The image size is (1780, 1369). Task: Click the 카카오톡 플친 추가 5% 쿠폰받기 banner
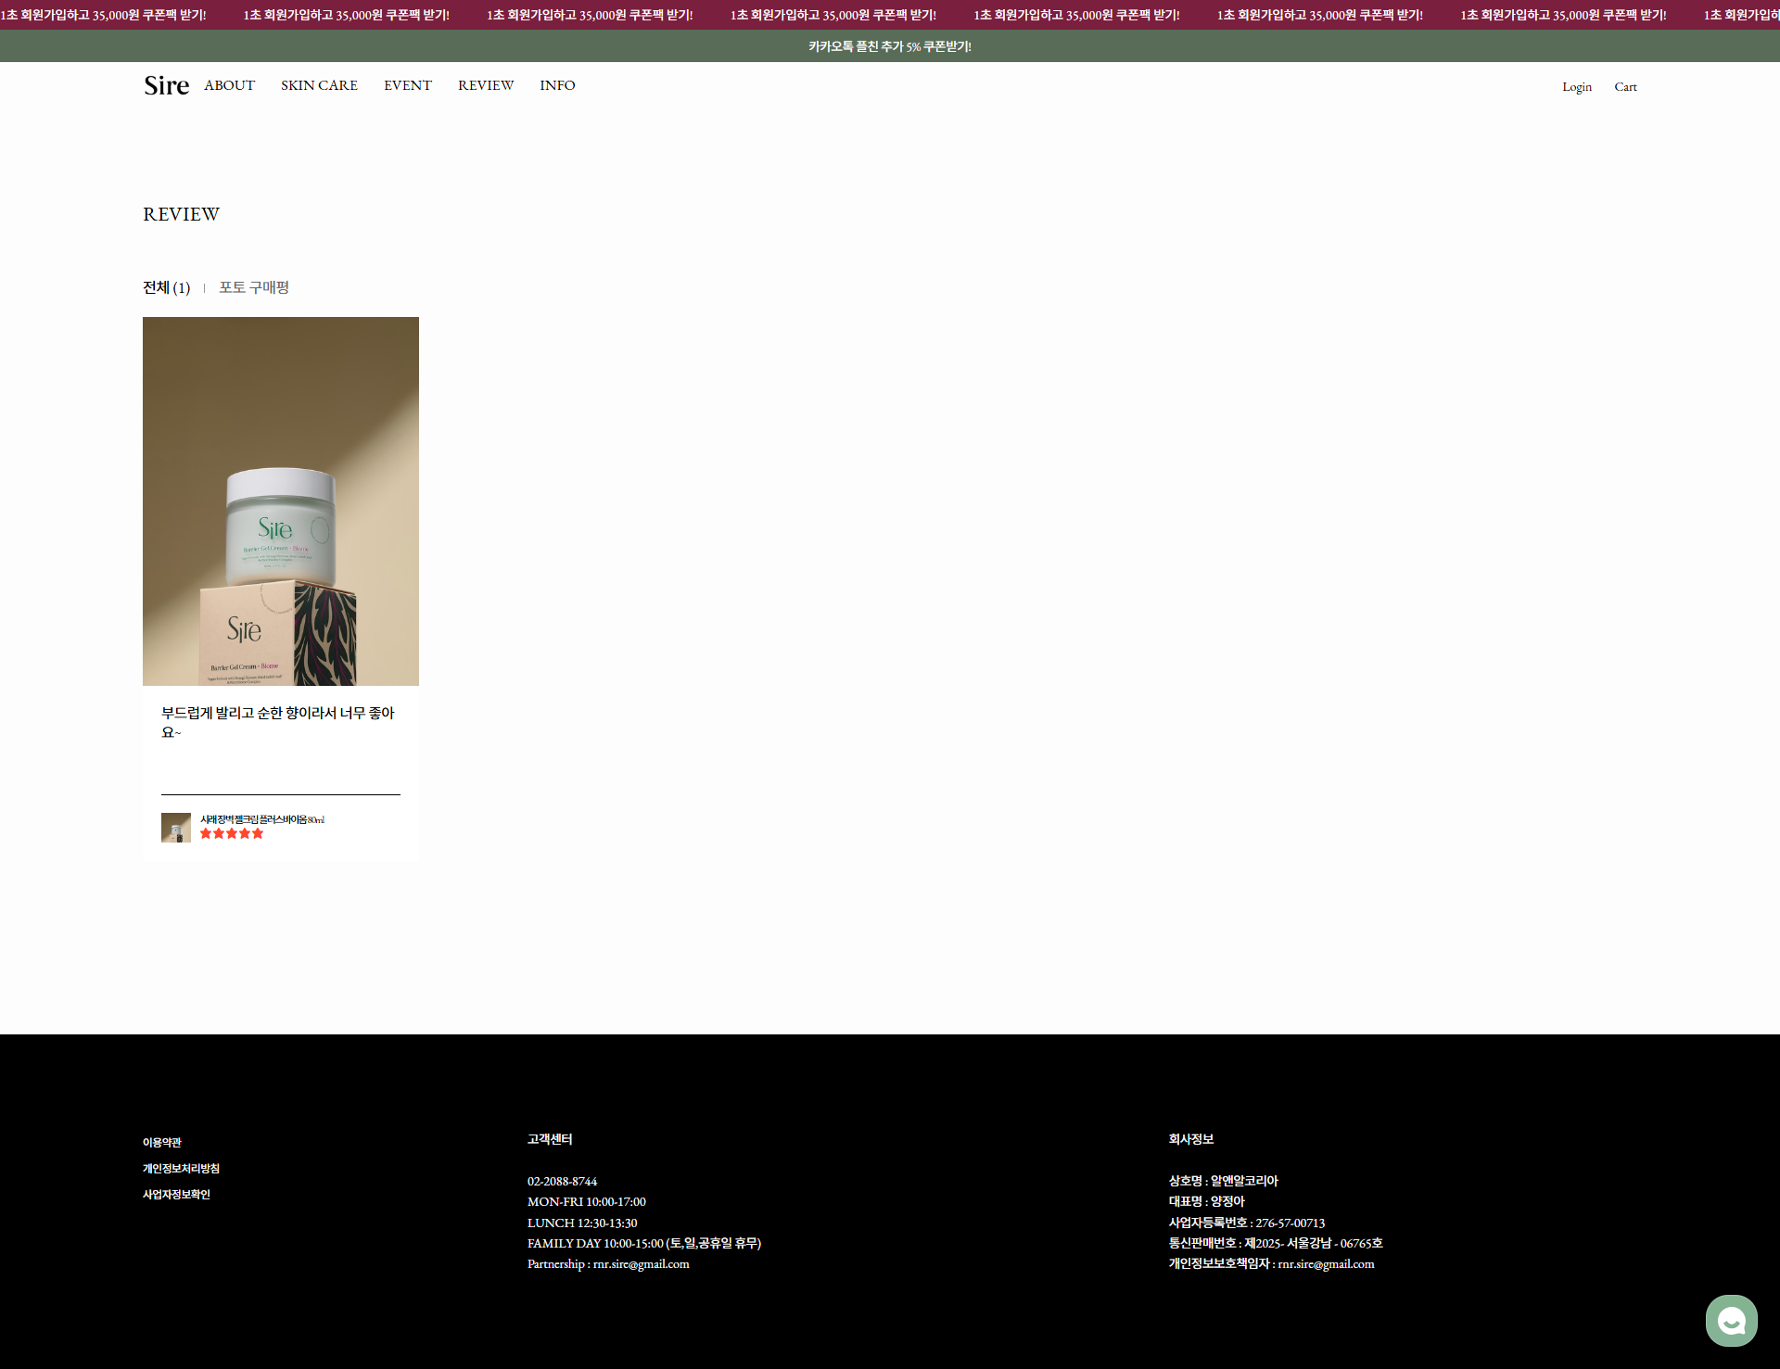(890, 46)
